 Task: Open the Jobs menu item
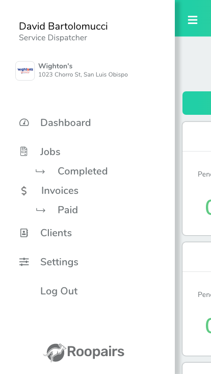point(50,152)
